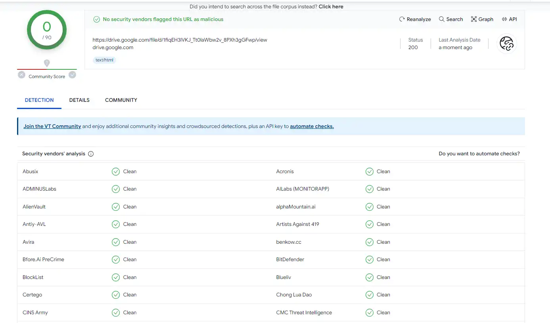Open the Search option in header
The height and width of the screenshot is (323, 550).
tap(451, 19)
